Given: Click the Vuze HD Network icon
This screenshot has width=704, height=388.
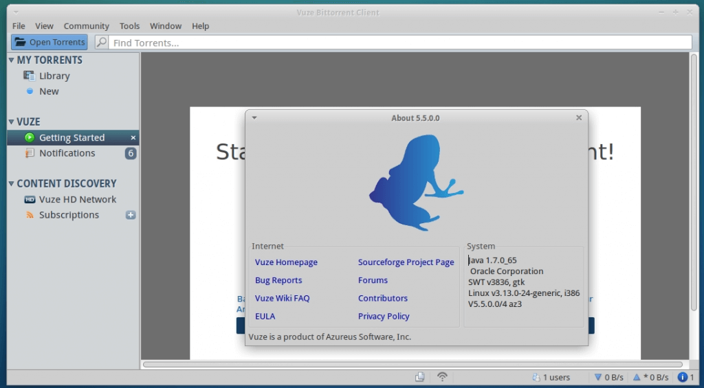Looking at the screenshot, I should click(30, 199).
